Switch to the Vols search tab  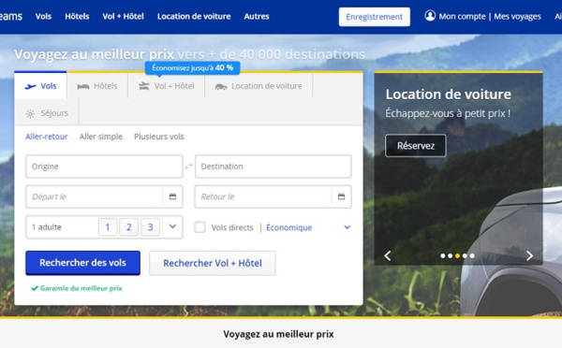(40, 85)
